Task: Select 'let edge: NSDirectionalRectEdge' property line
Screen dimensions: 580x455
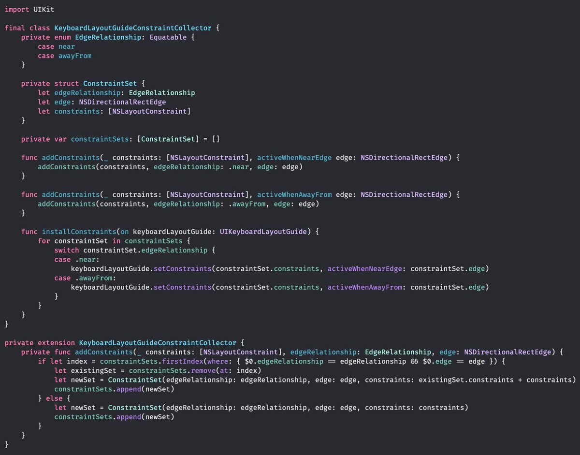Action: click(x=102, y=102)
